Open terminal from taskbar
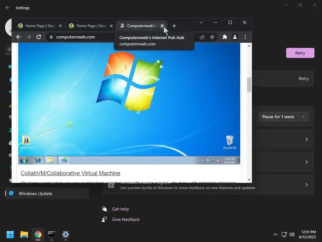Image resolution: width=322 pixels, height=242 pixels. [x=52, y=234]
